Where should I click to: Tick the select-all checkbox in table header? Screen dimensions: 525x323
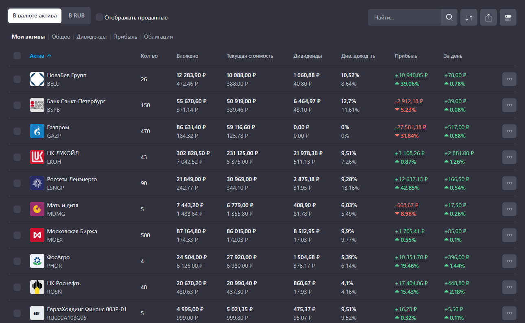pos(17,56)
